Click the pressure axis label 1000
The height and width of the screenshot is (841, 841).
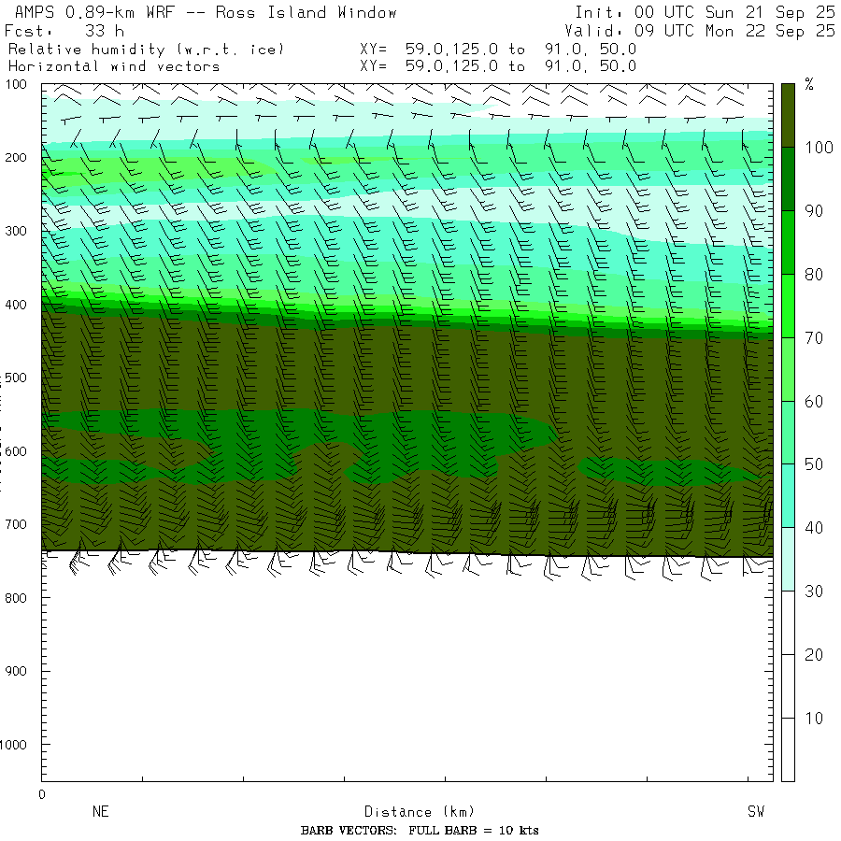tap(13, 745)
